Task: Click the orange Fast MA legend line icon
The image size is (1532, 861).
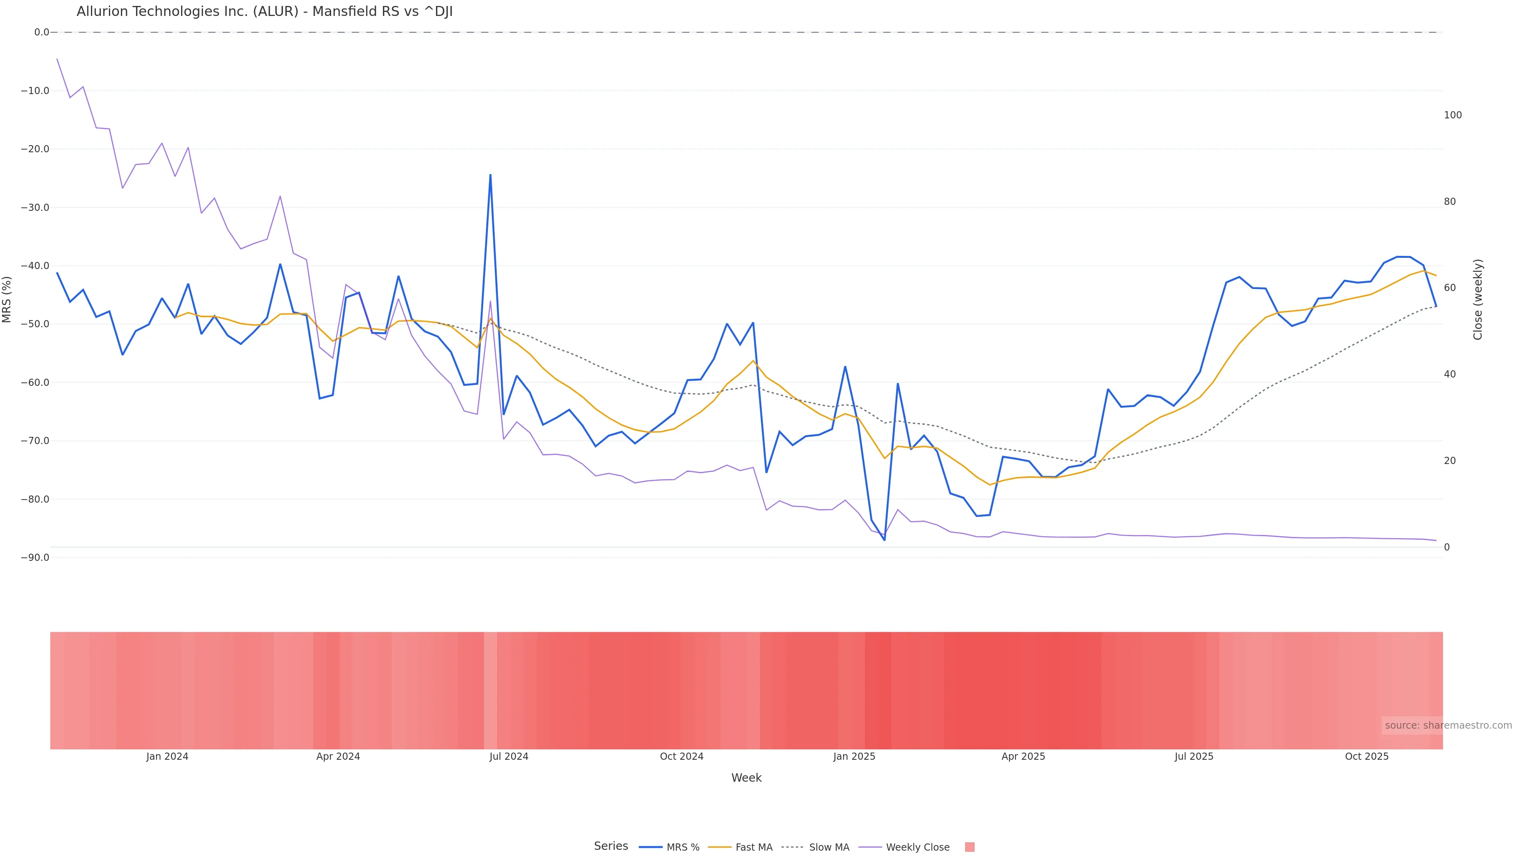Action: tap(720, 847)
